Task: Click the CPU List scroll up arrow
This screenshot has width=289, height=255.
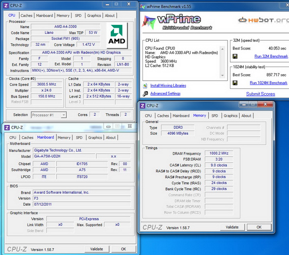Action: pyautogui.click(x=222, y=49)
